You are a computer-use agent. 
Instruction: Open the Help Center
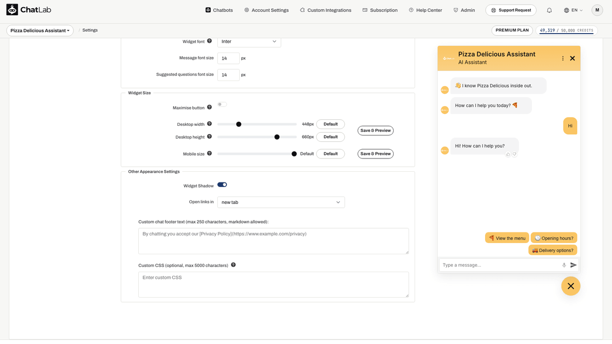425,10
